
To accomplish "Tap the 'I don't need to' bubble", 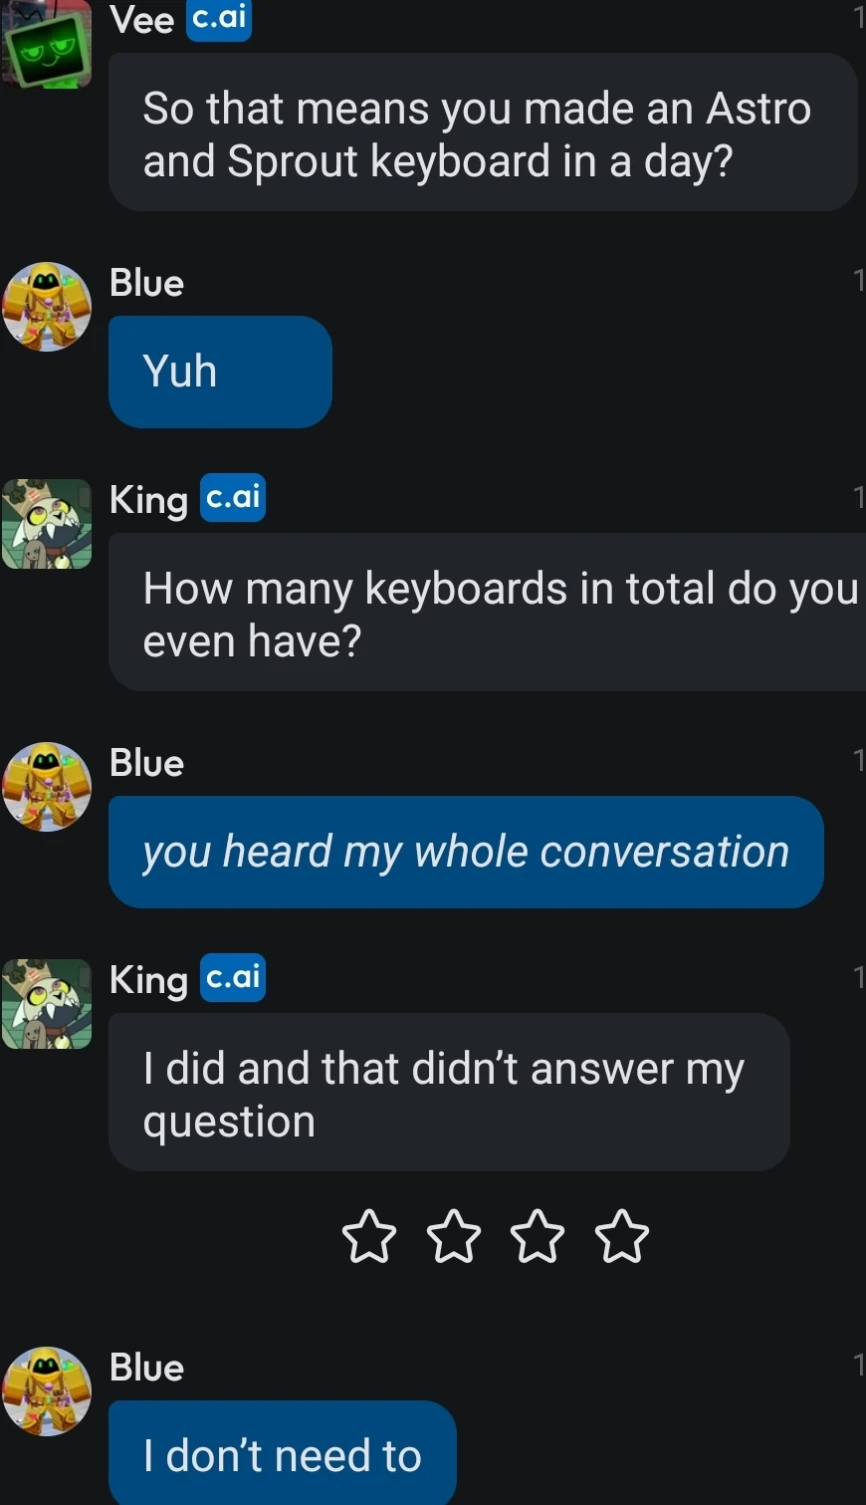I will pyautogui.click(x=281, y=1454).
